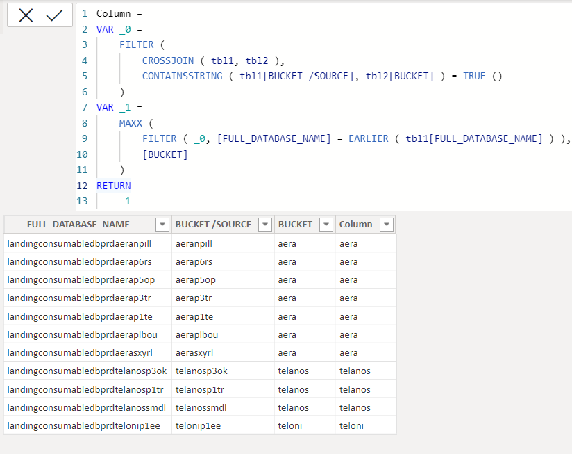Click the telanosp1tr source cell
572x454 pixels.
pyautogui.click(x=223, y=389)
